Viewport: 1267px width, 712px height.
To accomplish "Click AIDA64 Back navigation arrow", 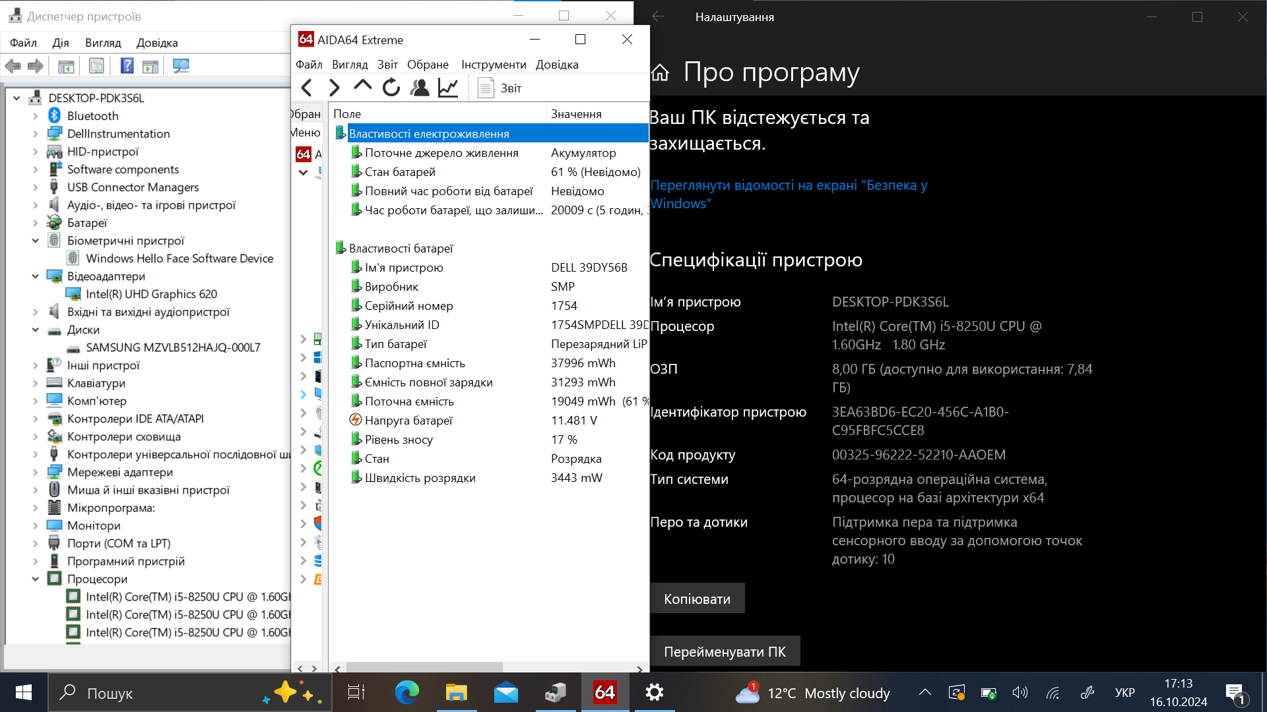I will coord(306,88).
